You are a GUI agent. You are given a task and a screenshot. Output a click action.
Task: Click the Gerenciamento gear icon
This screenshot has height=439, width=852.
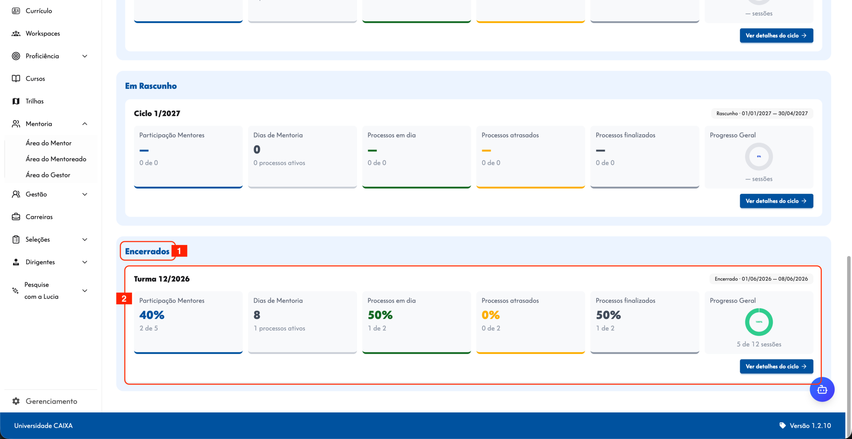click(16, 401)
